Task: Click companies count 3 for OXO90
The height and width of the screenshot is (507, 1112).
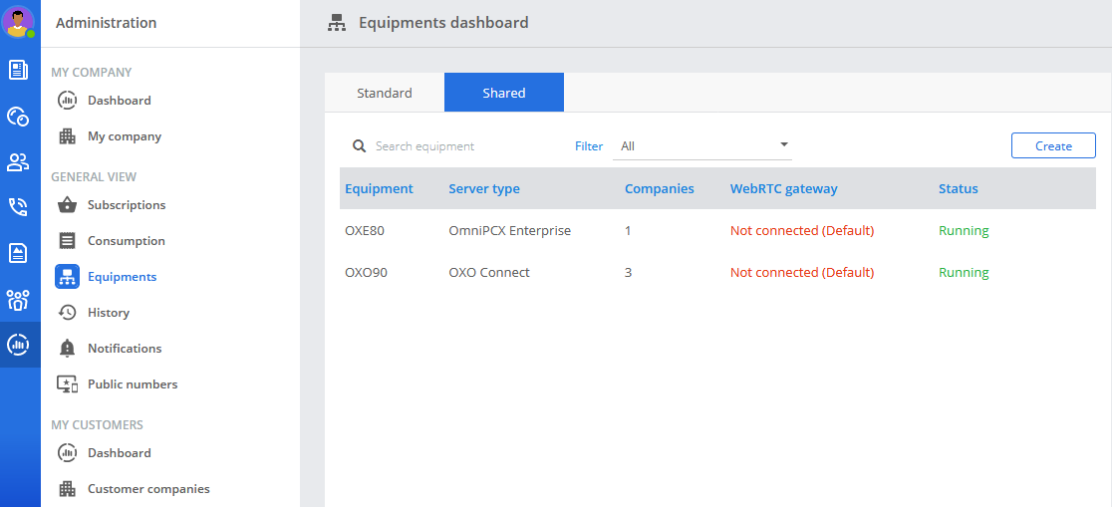Action: click(x=629, y=272)
